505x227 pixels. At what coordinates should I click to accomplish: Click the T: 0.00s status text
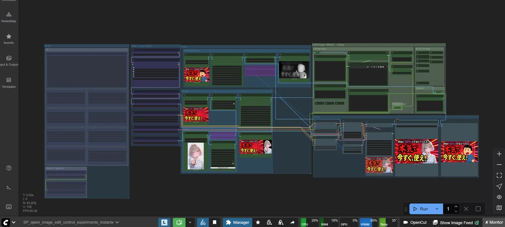click(28, 195)
